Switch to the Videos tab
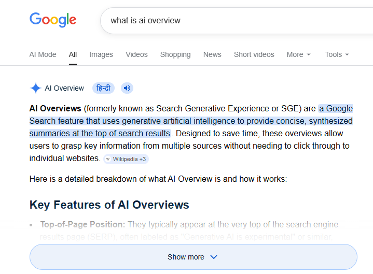Screen dimensions: 373x274 (136, 54)
